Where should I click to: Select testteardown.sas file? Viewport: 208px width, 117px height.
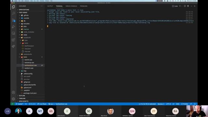[31, 65]
